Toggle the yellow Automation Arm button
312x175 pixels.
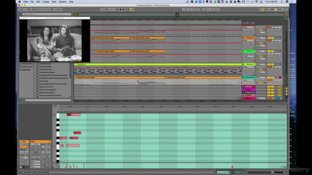pyautogui.click(x=131, y=10)
